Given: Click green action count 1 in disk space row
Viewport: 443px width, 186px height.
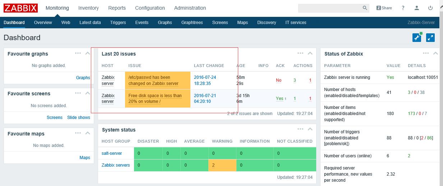Looking at the screenshot, I should 295,99.
